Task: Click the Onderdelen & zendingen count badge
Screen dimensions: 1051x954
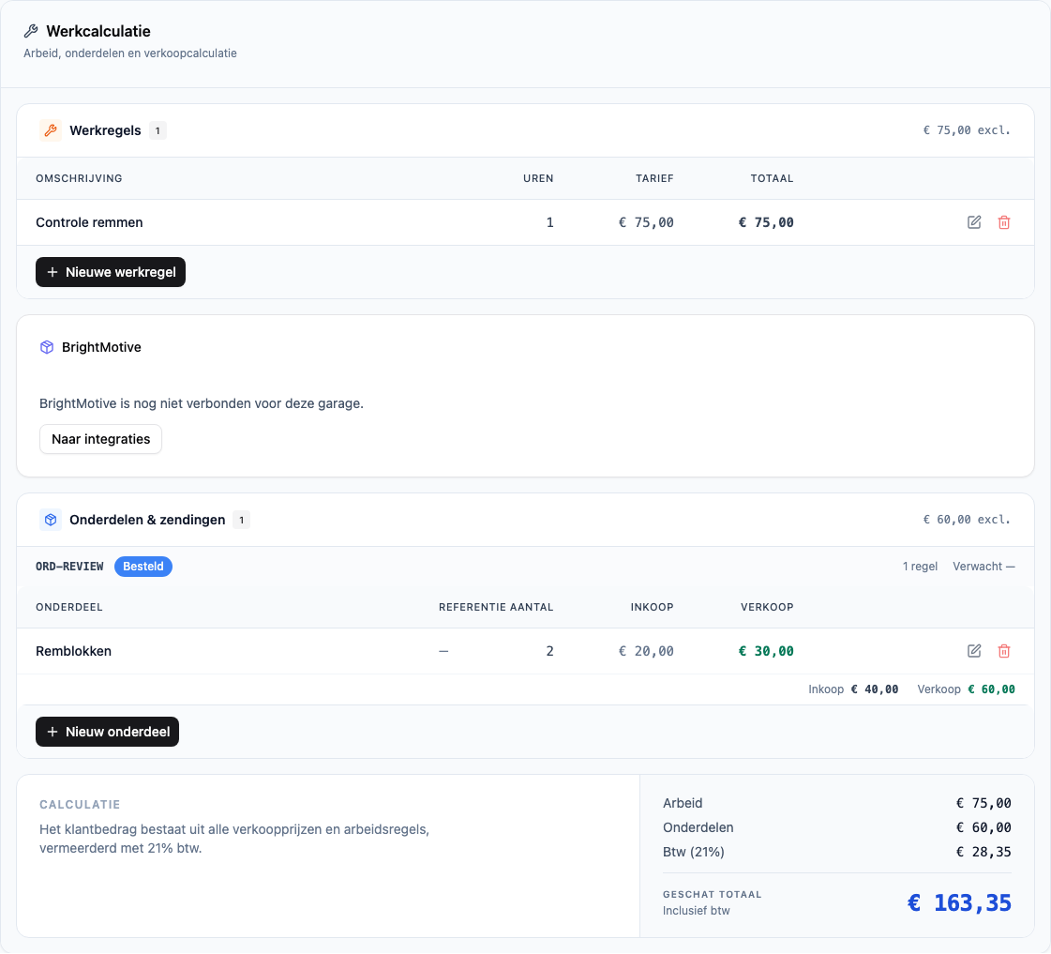Action: pos(241,520)
